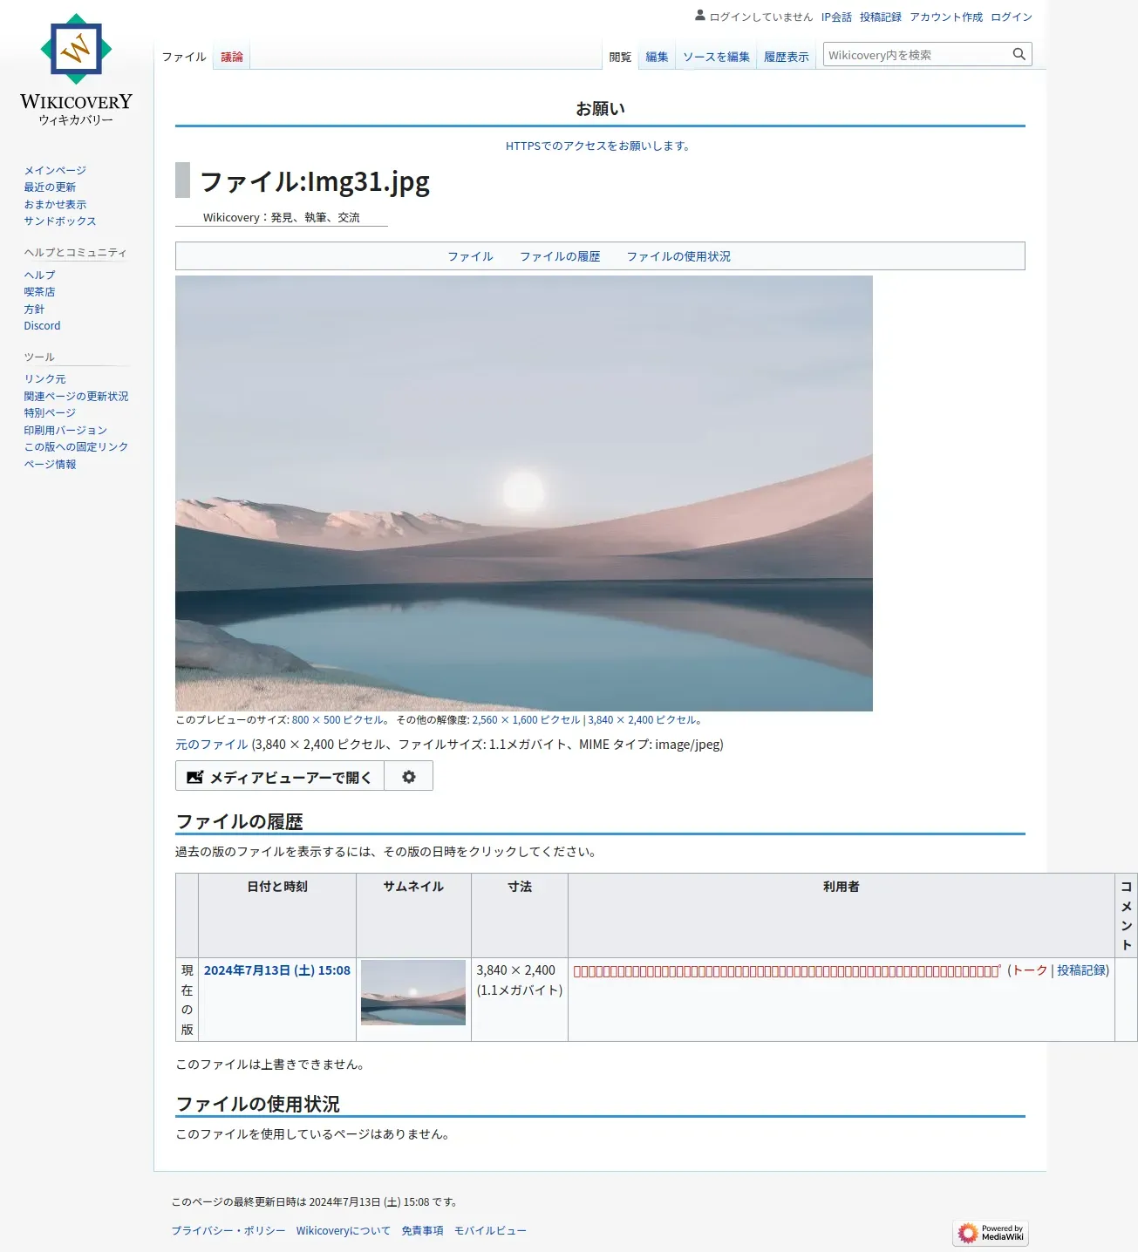The image size is (1138, 1252).
Task: Open 特別ページ link
Action: point(50,412)
